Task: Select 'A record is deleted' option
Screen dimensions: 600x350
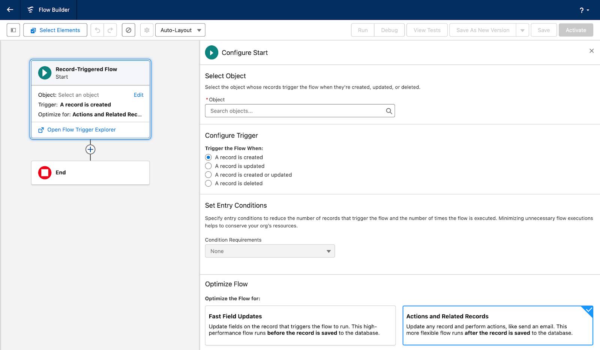Action: tap(208, 183)
